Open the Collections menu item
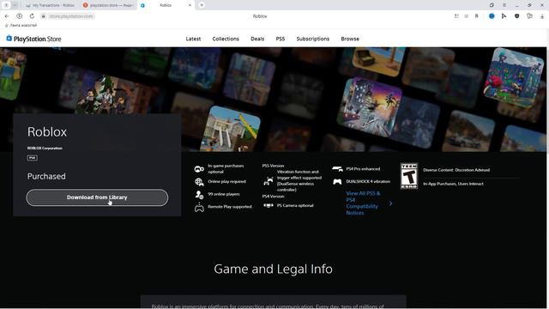 pos(226,39)
